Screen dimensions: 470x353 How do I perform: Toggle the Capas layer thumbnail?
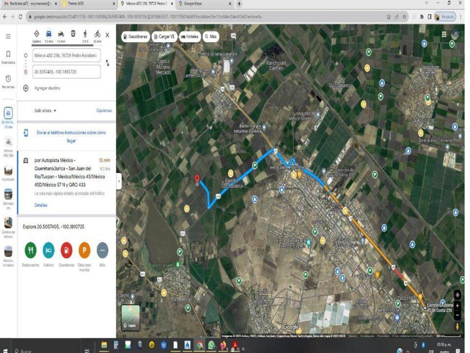(x=131, y=318)
